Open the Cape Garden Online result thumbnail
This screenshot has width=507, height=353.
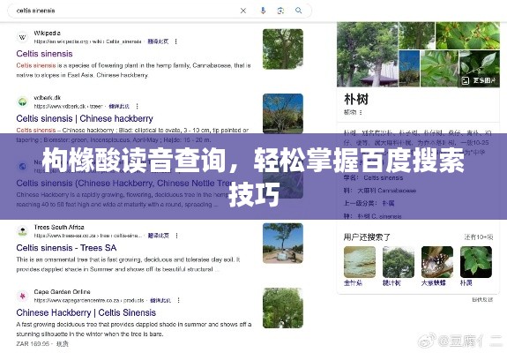coord(283,308)
